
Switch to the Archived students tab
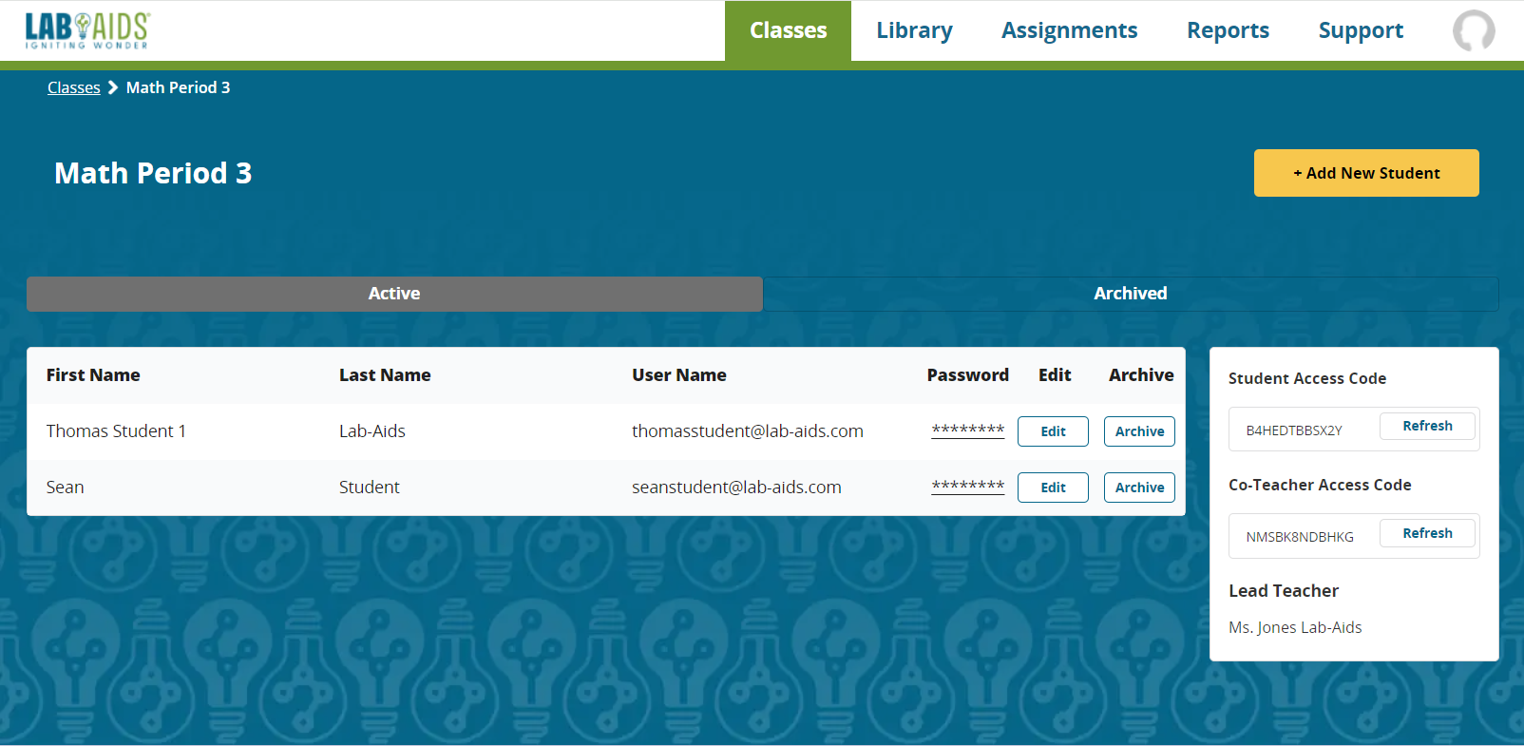pyautogui.click(x=1130, y=294)
